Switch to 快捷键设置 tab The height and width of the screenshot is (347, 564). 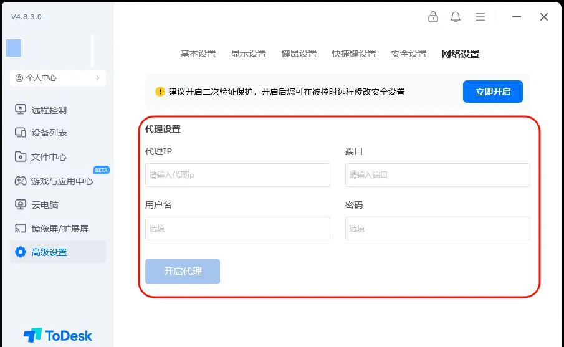point(354,54)
